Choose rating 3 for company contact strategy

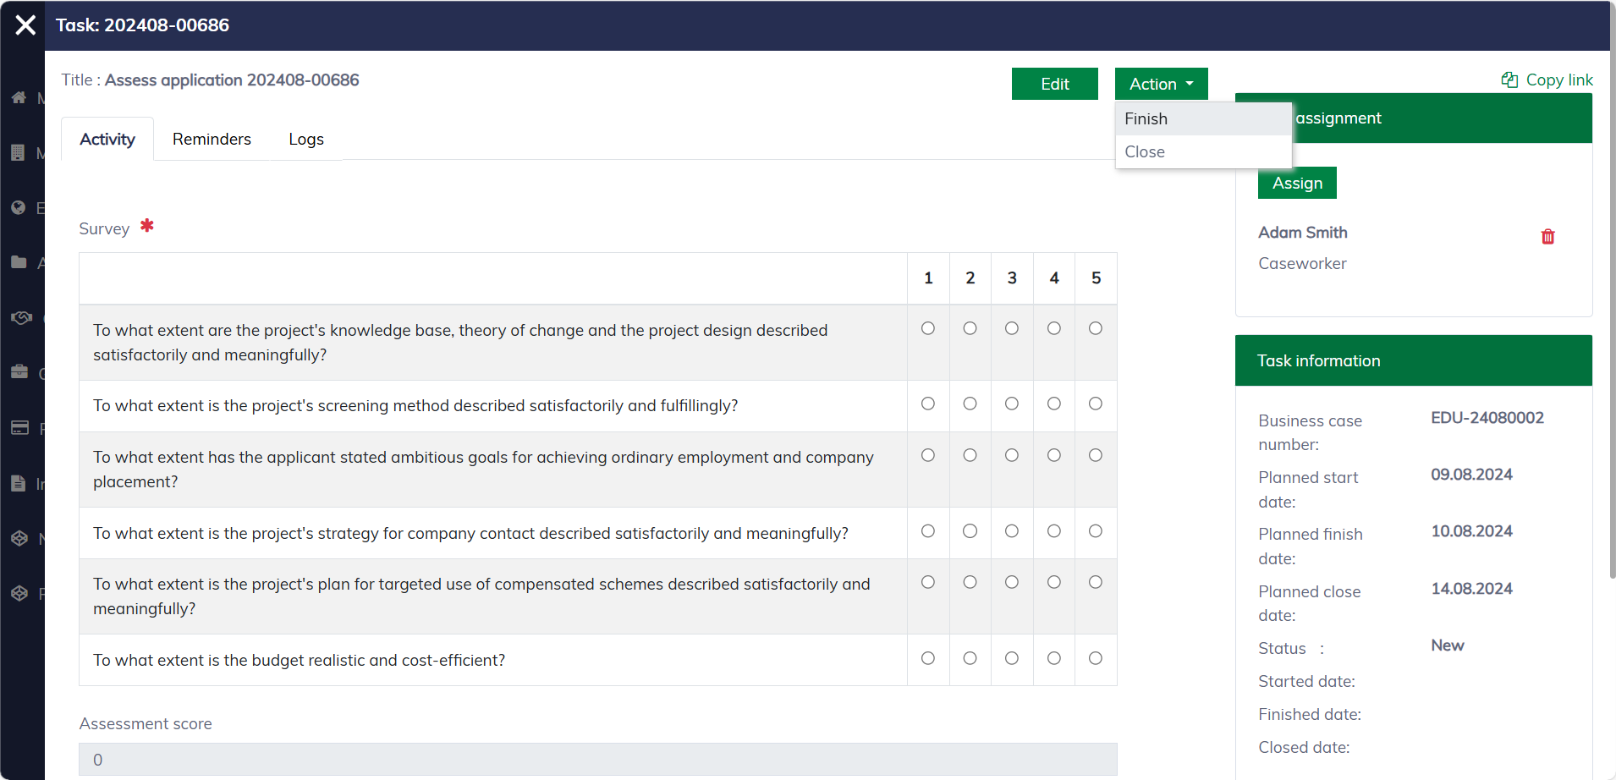click(1012, 531)
